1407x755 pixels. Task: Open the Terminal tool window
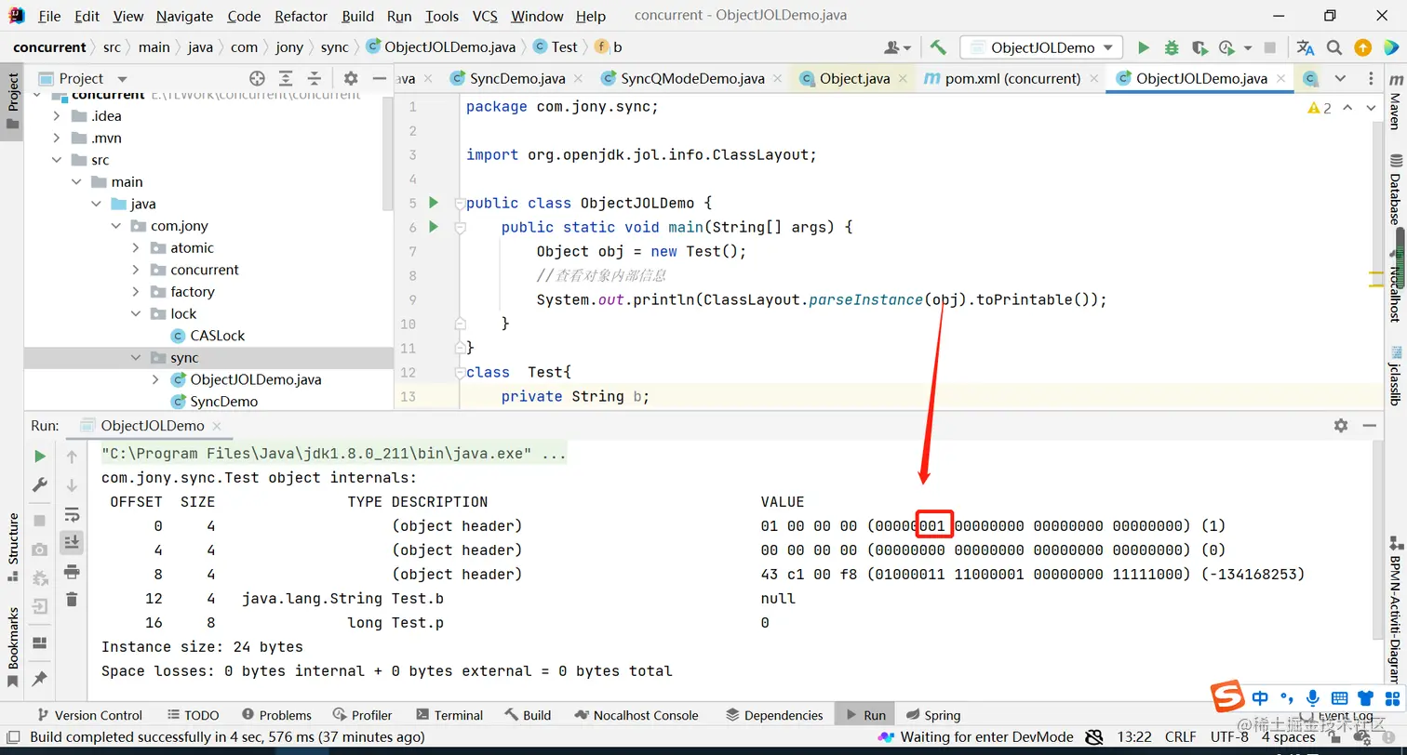(450, 715)
